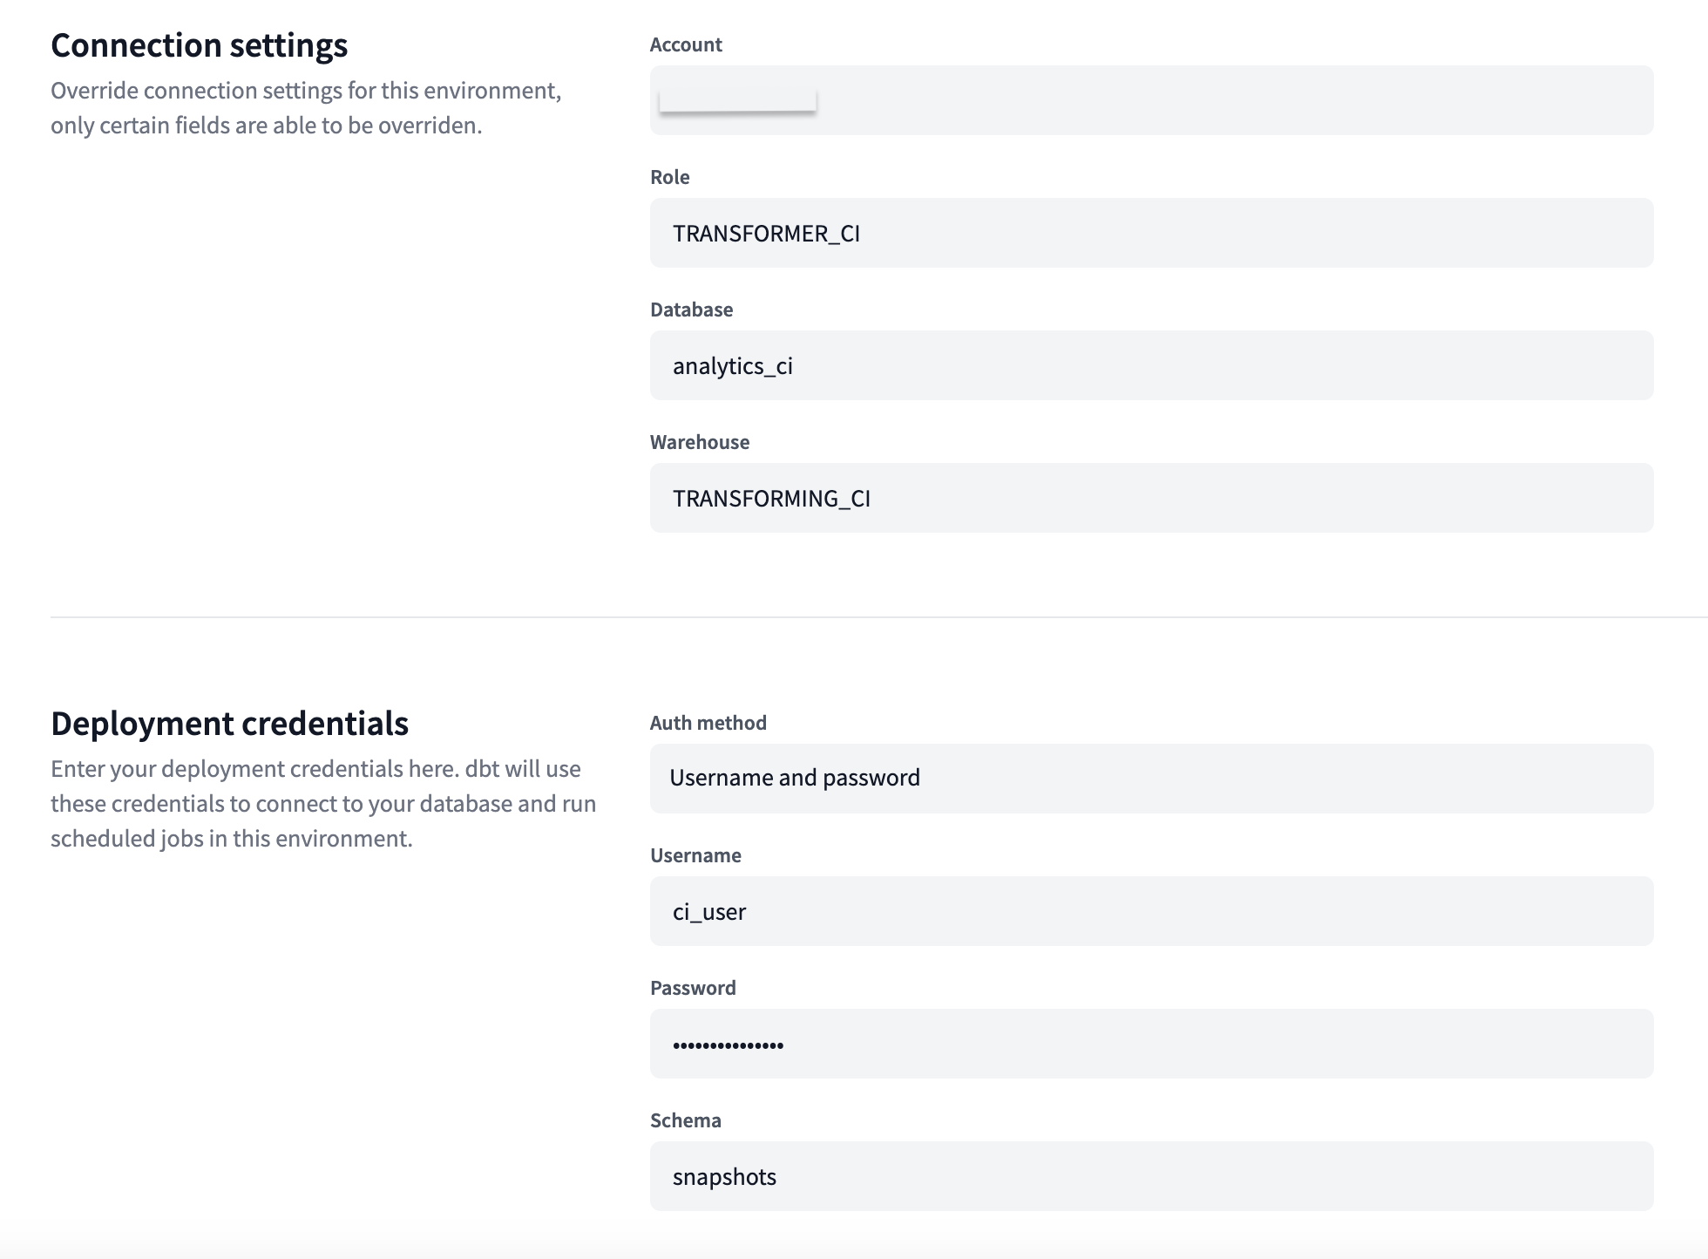Click the Warehouse label
The height and width of the screenshot is (1259, 1708).
(x=699, y=442)
